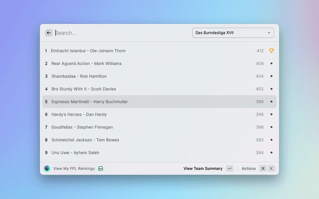Select Bro Sturdy With It - Scott Davies
Viewport: 319px width, 199px height.
point(83,89)
